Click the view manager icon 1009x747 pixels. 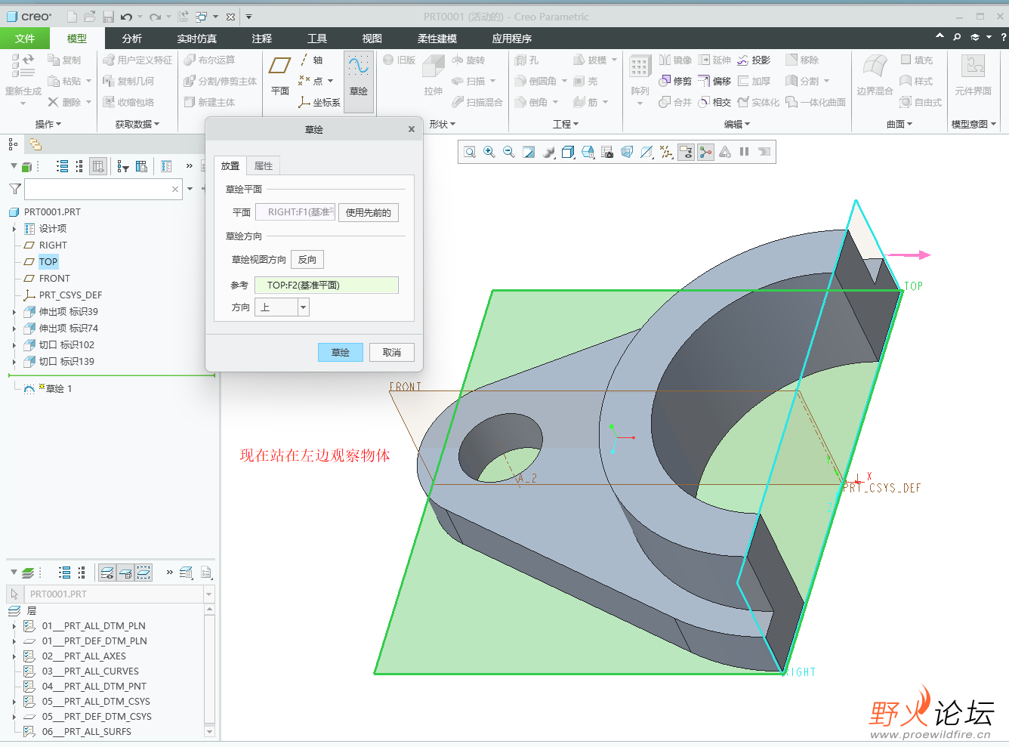[607, 152]
